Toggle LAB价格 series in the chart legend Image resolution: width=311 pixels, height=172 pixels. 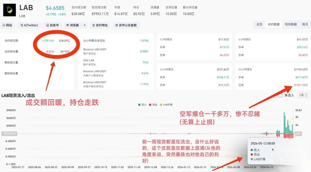coord(167,104)
